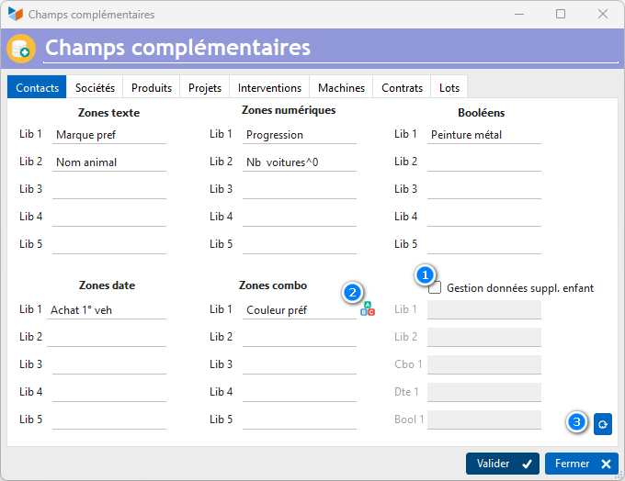The height and width of the screenshot is (481, 625).
Task: Click the ABC combo values icon
Action: (x=368, y=309)
